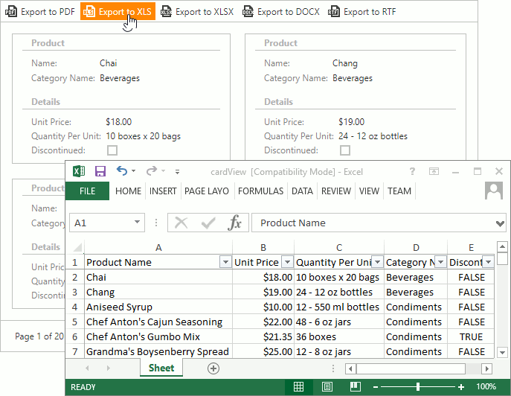Click the 100% zoom level

click(x=486, y=387)
